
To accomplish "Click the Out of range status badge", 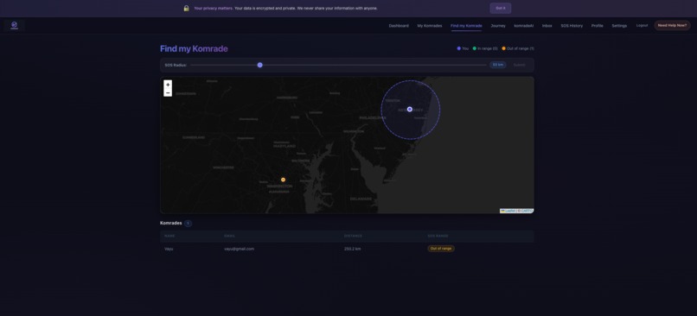I will tap(441, 249).
